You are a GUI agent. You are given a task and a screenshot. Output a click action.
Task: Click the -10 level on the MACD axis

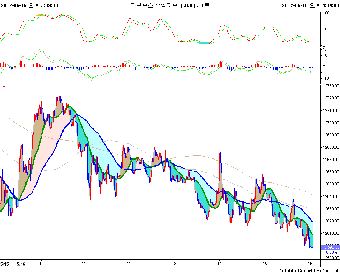[326, 78]
